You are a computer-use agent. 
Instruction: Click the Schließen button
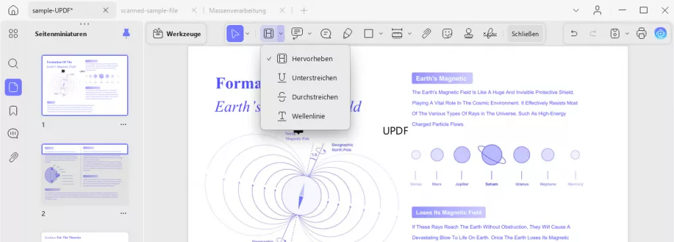coord(525,34)
